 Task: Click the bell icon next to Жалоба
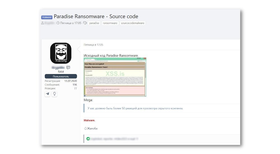[85, 128]
